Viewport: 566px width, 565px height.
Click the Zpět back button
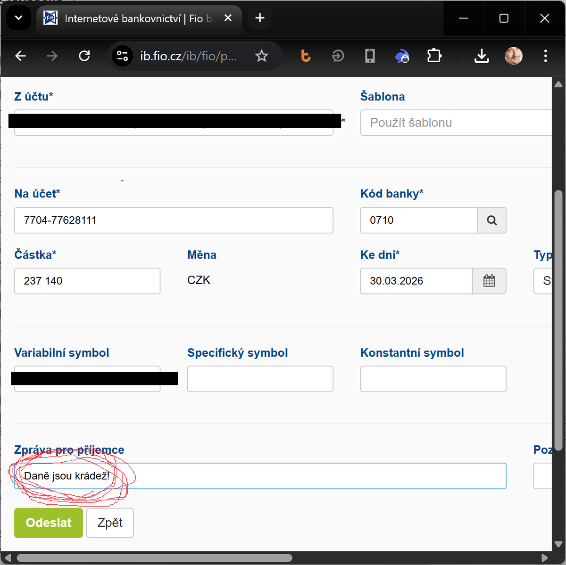110,523
